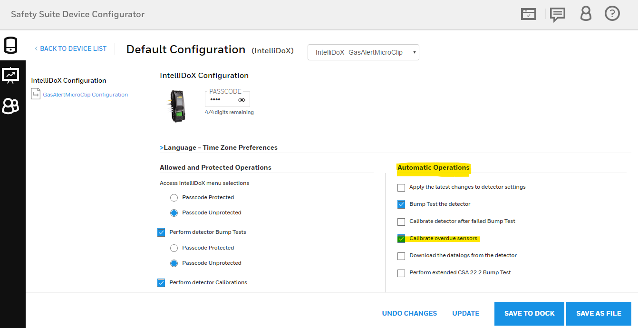Open the user groups sidebar icon
The height and width of the screenshot is (328, 638).
tap(10, 106)
